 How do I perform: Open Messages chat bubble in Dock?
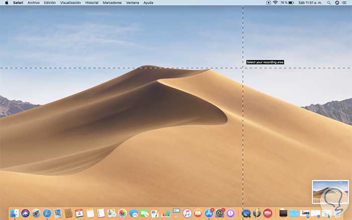click(133, 213)
